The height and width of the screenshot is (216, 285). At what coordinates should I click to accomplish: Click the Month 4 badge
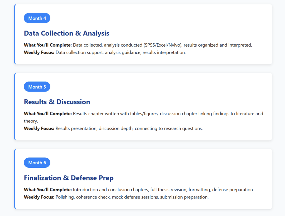[x=37, y=18]
